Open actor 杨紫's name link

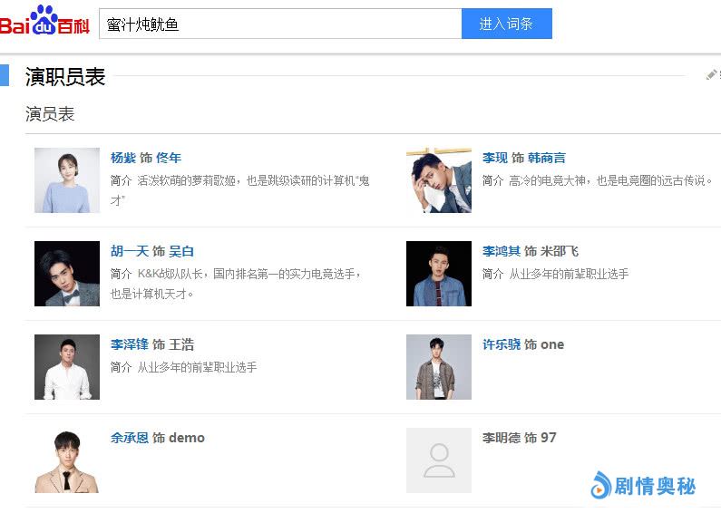tap(122, 158)
